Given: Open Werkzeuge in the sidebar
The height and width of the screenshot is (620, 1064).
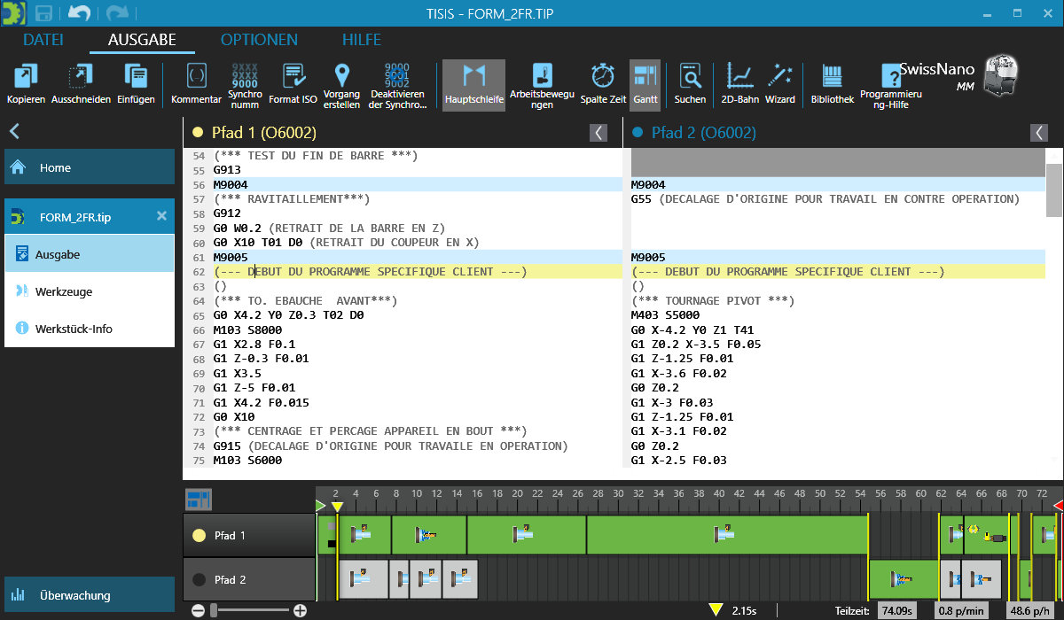Looking at the screenshot, I should coord(64,291).
